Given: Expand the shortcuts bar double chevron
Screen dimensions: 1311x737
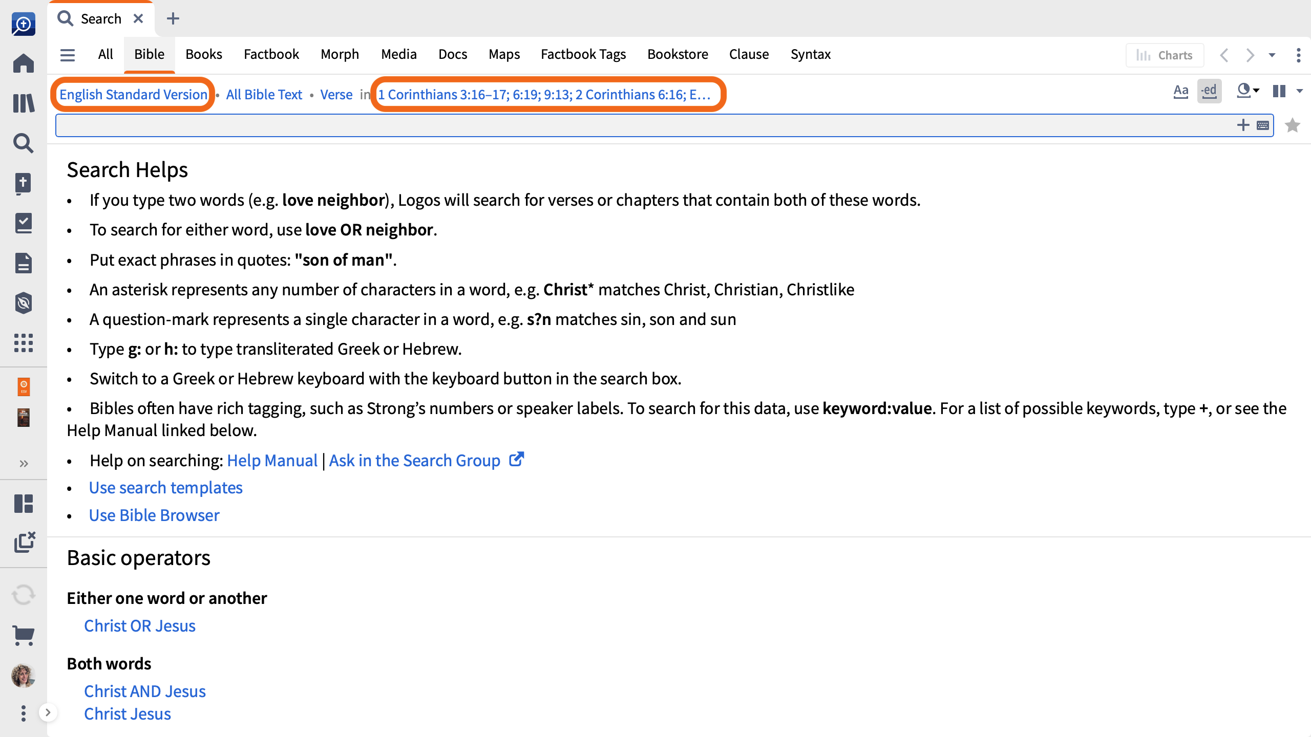Looking at the screenshot, I should (24, 464).
